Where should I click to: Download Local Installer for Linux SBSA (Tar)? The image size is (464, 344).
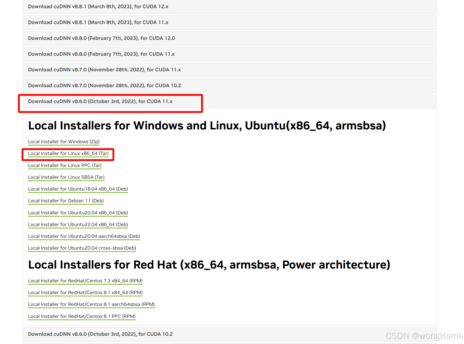(x=66, y=177)
